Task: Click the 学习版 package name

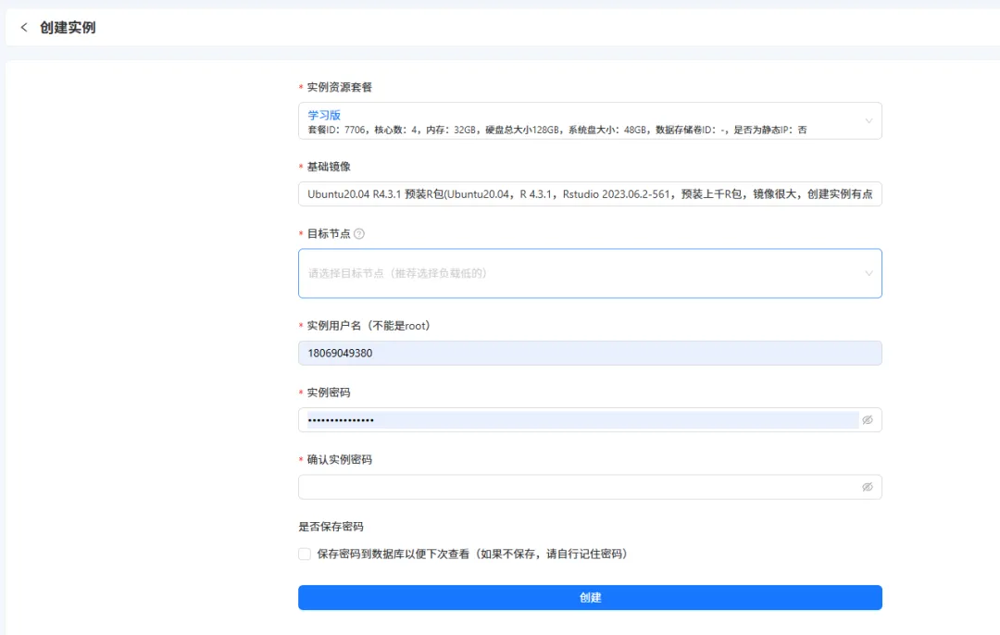Action: (324, 116)
